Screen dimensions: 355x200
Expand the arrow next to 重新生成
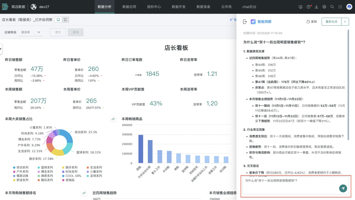tap(345, 22)
